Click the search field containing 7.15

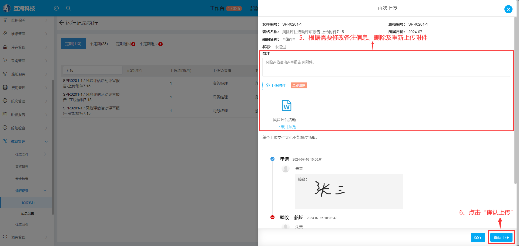point(93,70)
